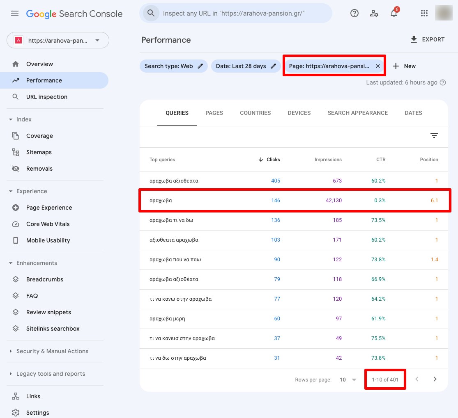Viewport: 458px width, 418px height.
Task: Select the query row 'αραχωβα μερη'
Action: pyautogui.click(x=294, y=319)
